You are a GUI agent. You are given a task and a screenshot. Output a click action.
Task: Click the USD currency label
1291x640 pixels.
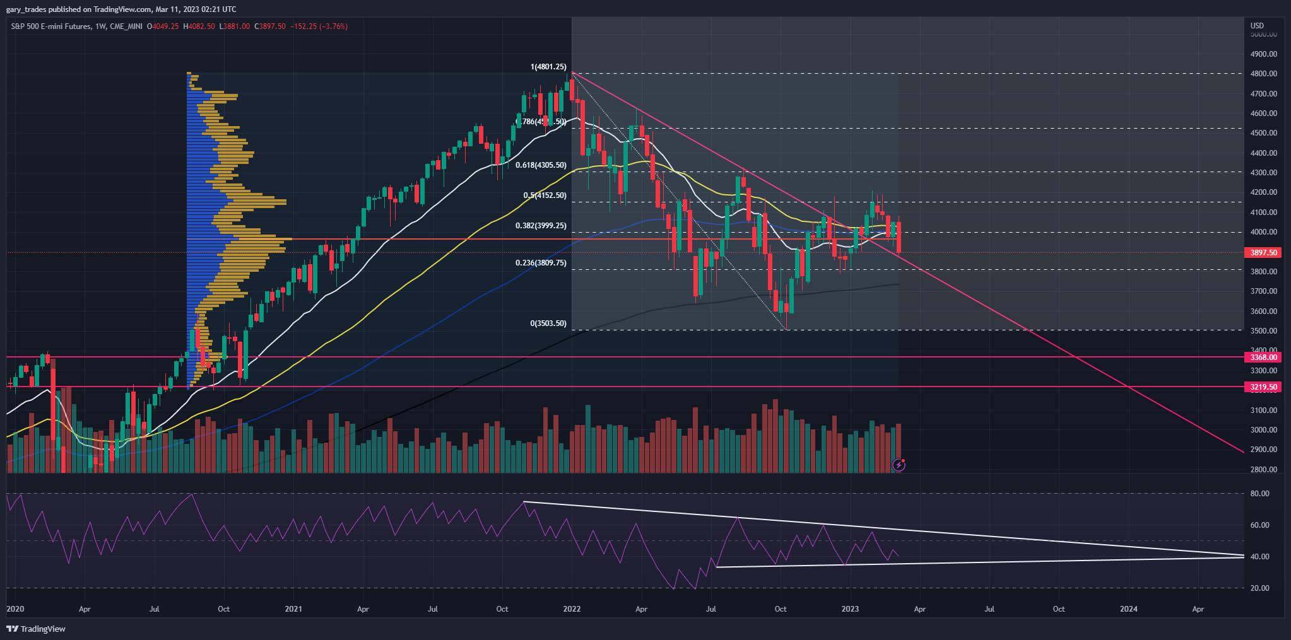[x=1258, y=26]
